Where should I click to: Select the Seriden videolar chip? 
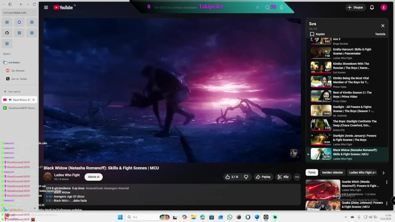332,173
